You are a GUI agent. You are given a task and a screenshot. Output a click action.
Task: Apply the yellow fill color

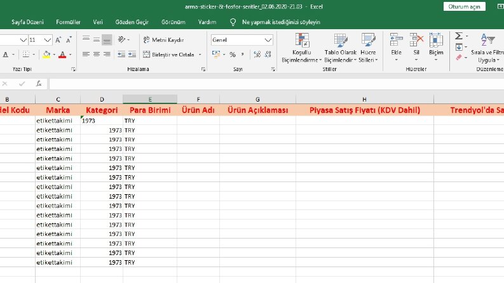46,55
